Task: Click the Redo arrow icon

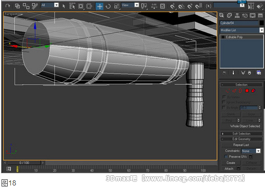Action: coord(8,6)
